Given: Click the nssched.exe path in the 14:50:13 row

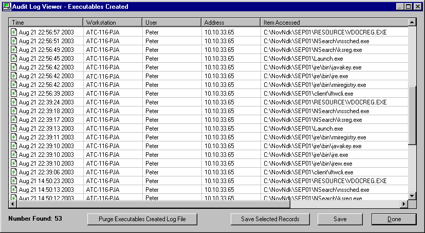Looking at the screenshot, I should pos(317,190).
